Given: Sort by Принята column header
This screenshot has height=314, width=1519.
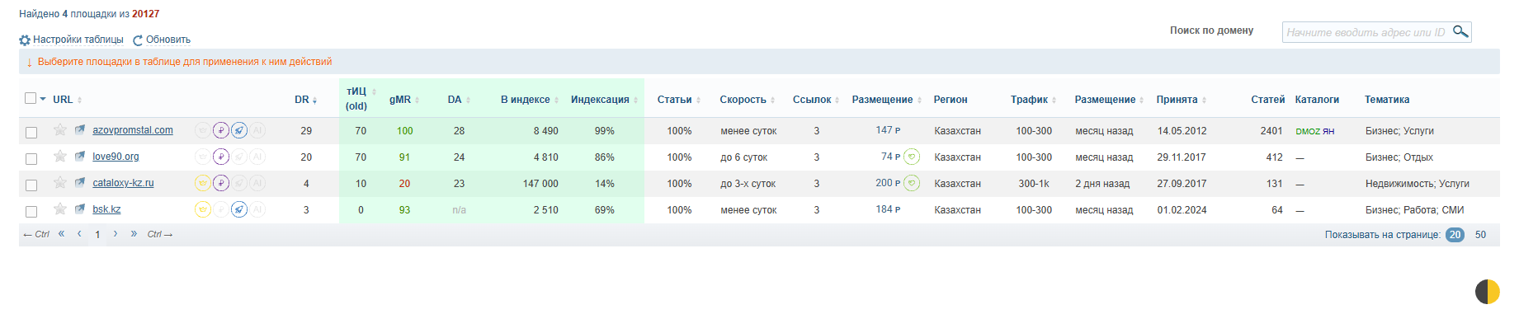Looking at the screenshot, I should point(1182,100).
